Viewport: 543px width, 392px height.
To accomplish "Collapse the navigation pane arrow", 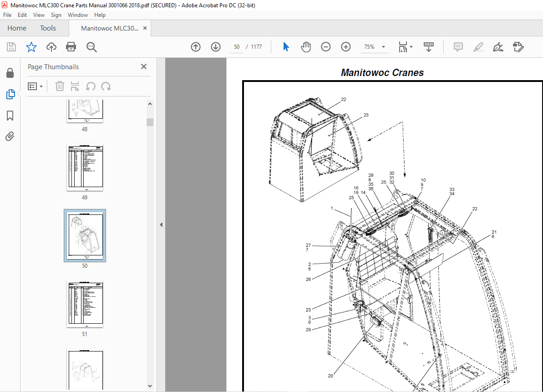I will point(161,225).
